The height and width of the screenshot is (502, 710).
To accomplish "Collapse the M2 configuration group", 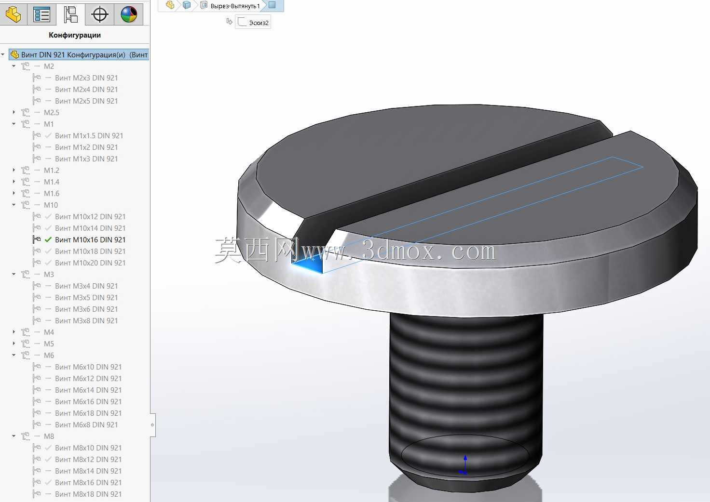I will (14, 66).
